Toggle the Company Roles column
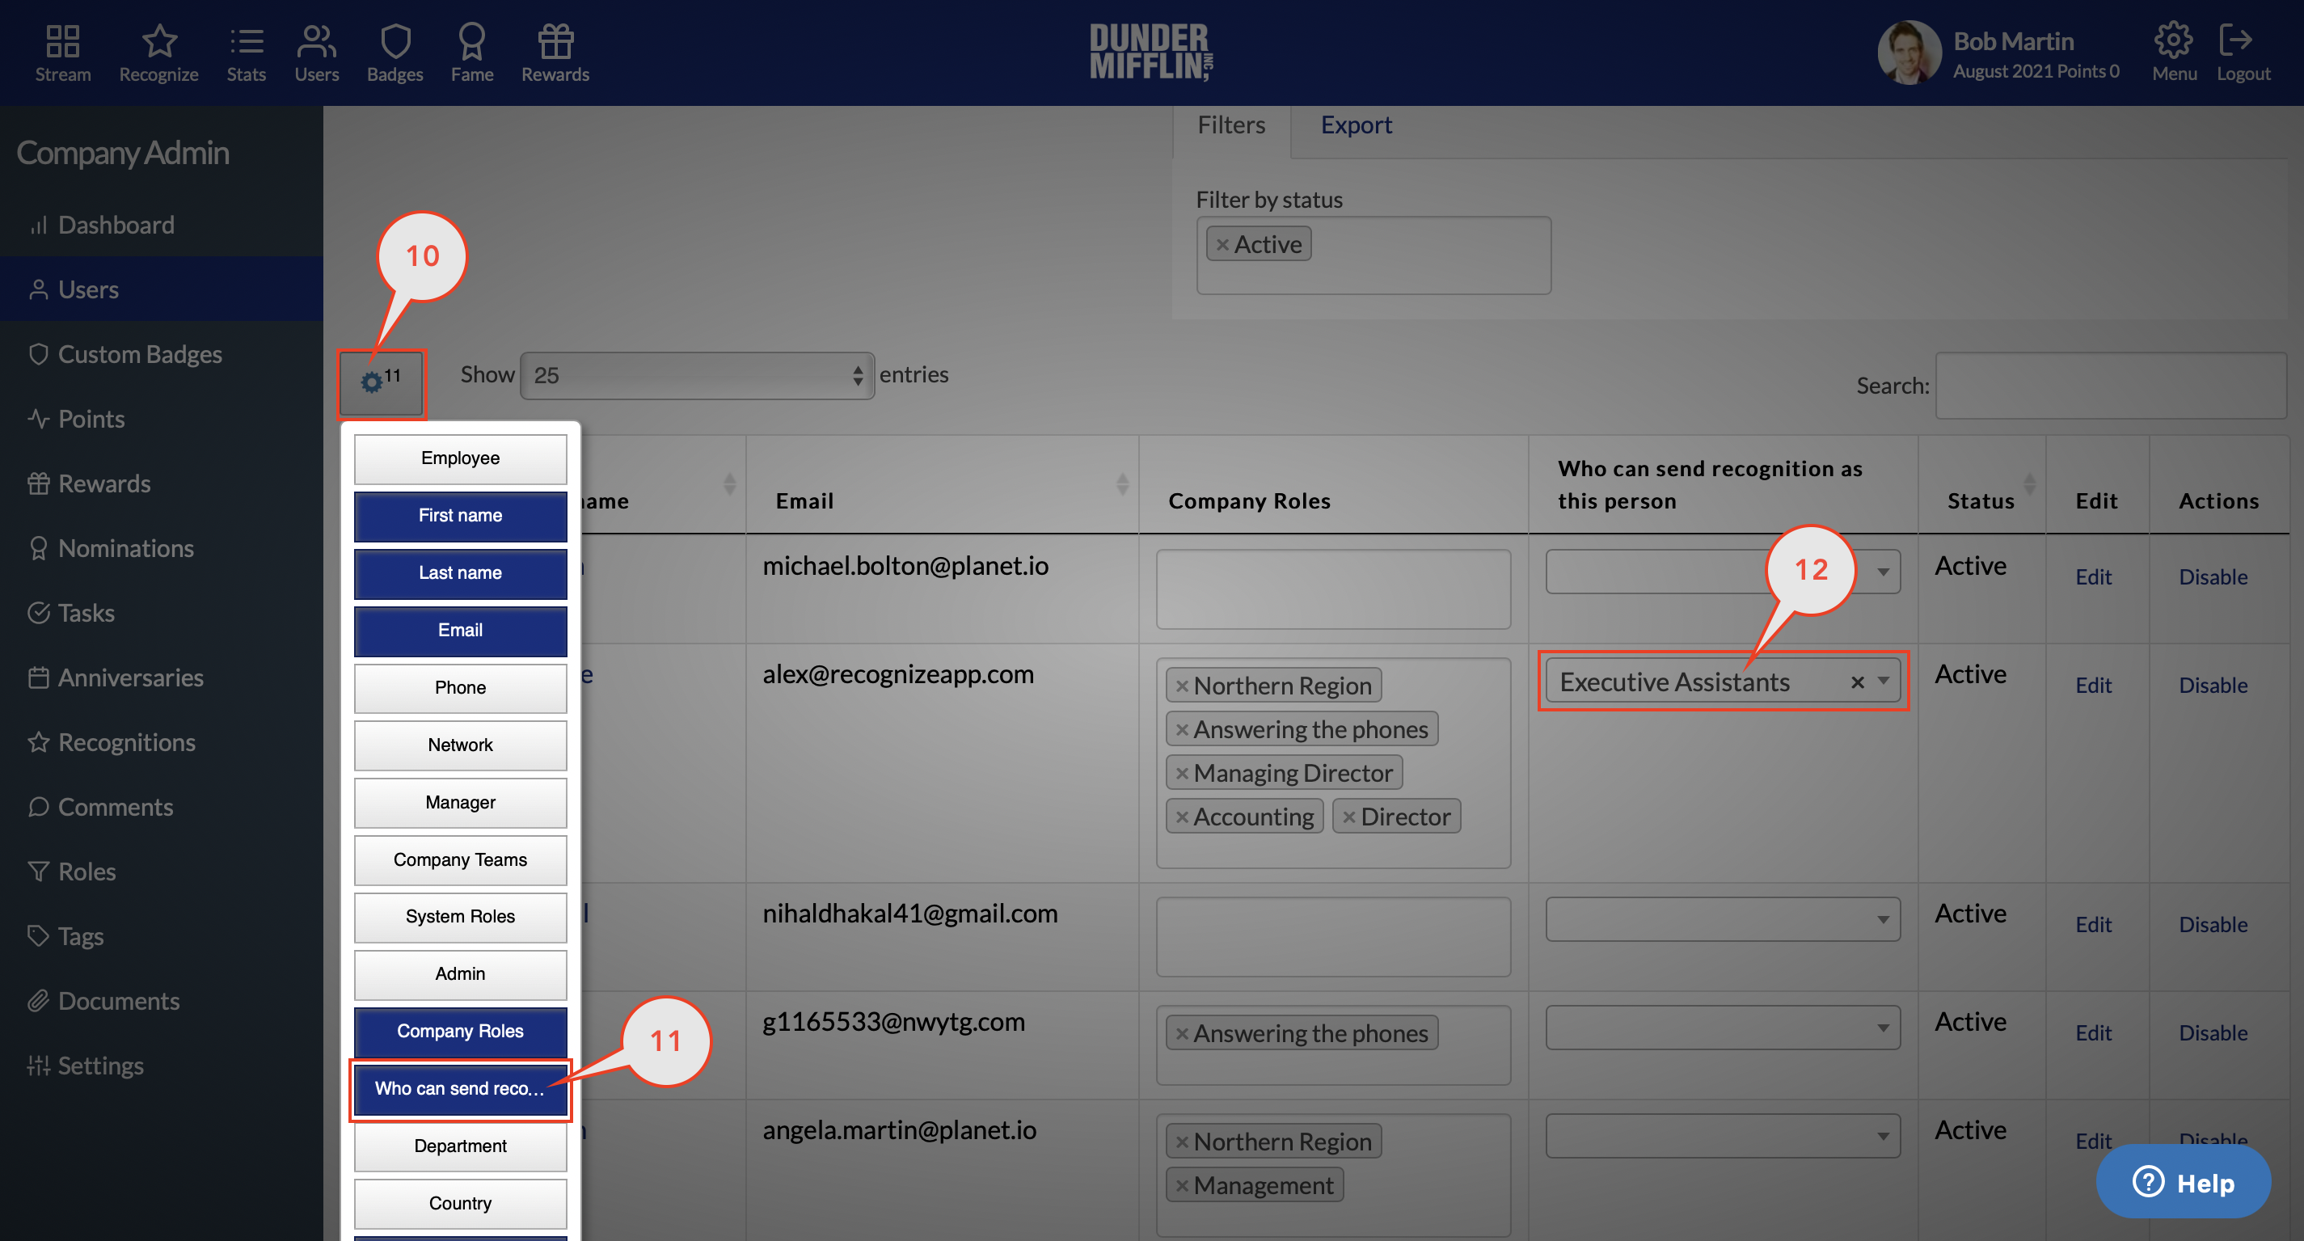The height and width of the screenshot is (1241, 2304). 460,1031
